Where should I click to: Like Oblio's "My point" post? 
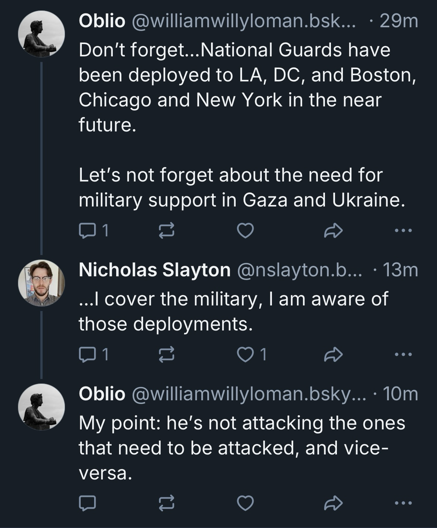(x=246, y=503)
